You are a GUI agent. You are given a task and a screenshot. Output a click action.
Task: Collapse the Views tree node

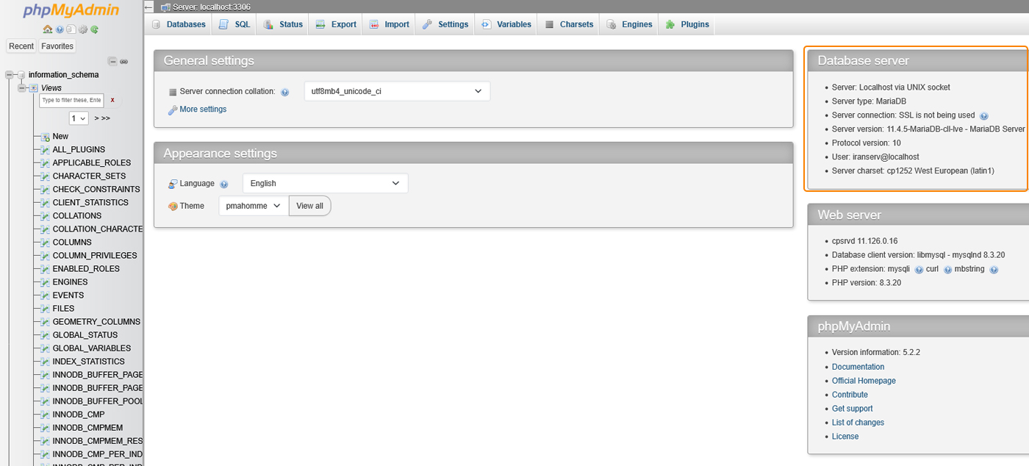pyautogui.click(x=22, y=88)
